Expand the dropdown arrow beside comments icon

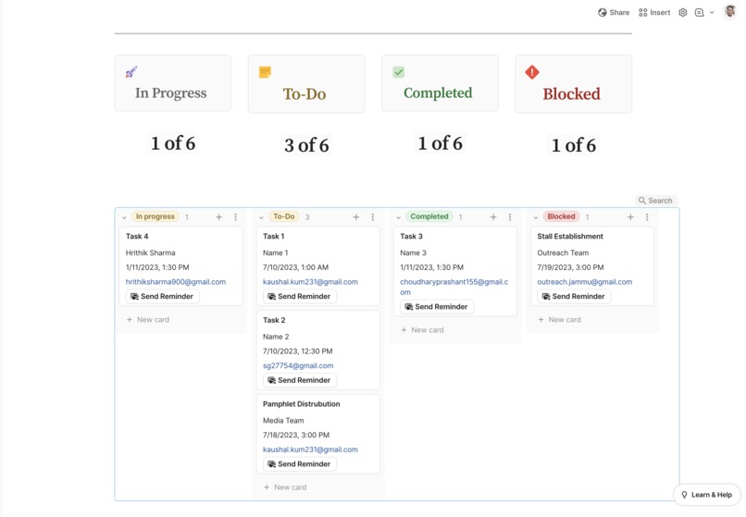click(x=712, y=12)
